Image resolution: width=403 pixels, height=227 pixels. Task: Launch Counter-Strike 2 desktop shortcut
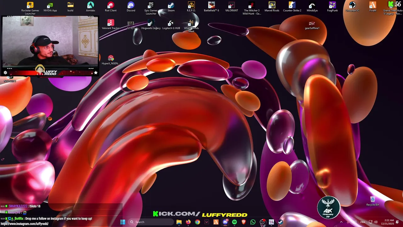pyautogui.click(x=292, y=7)
